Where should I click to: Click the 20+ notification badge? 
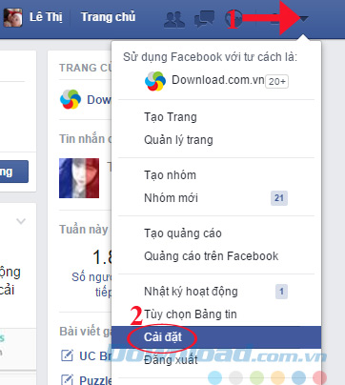pos(277,81)
